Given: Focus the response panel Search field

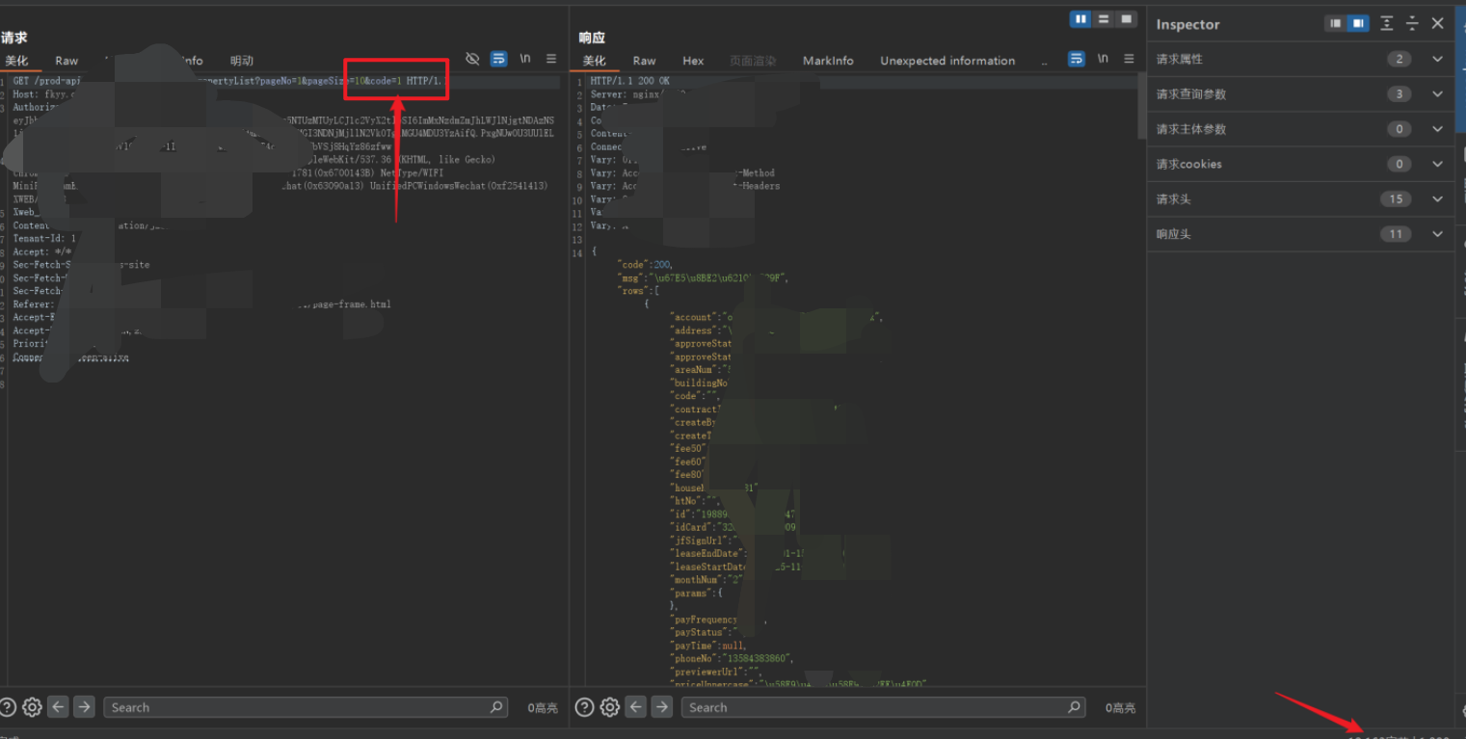Looking at the screenshot, I should [x=883, y=707].
